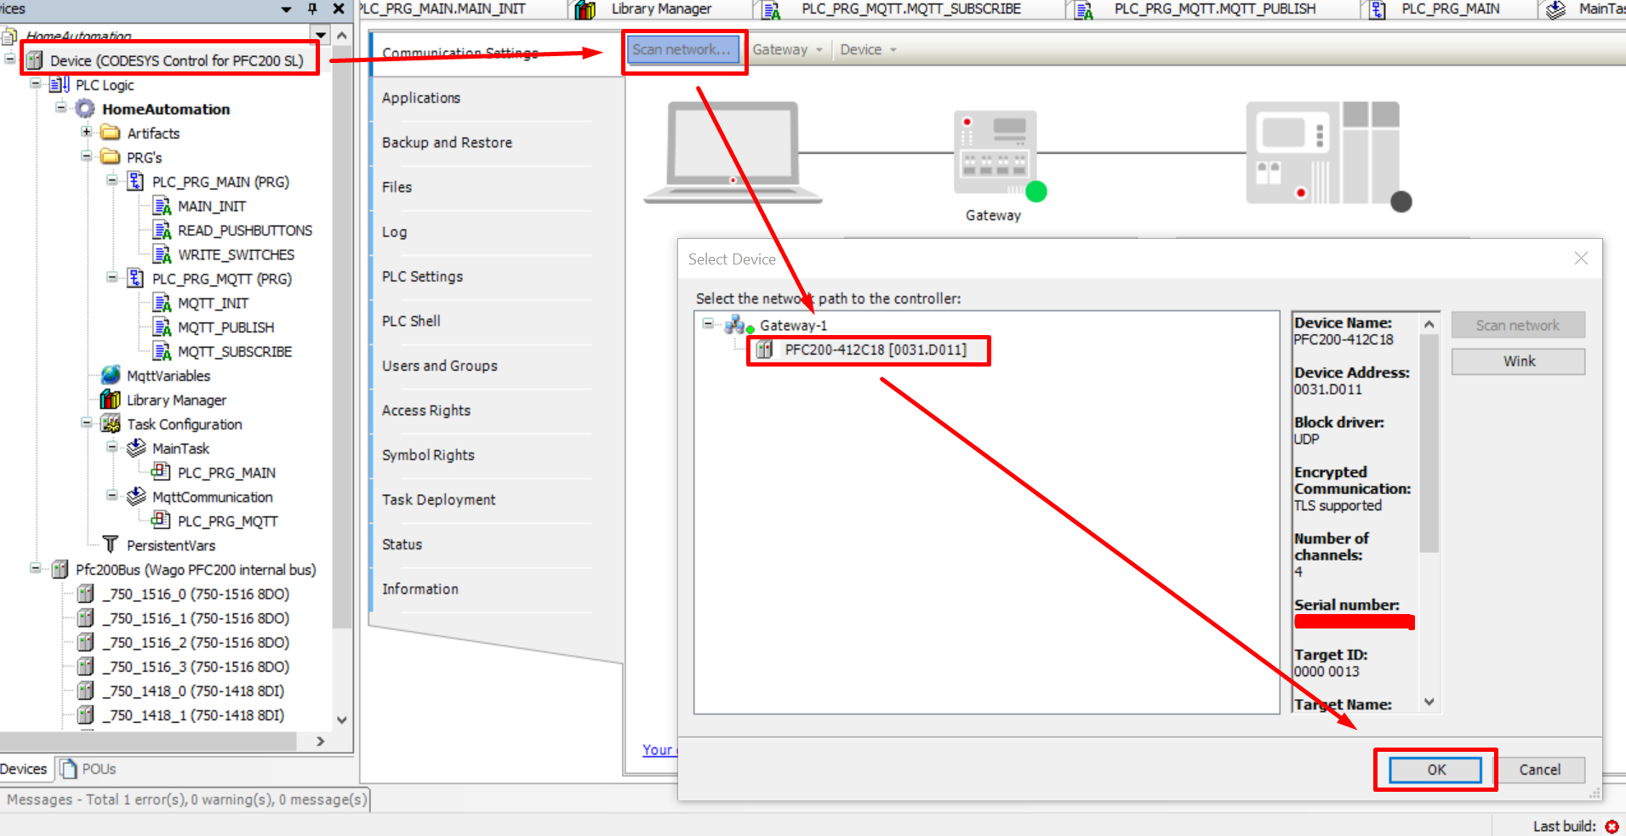Image resolution: width=1626 pixels, height=836 pixels.
Task: Open the Gateway dropdown menu
Action: 788,49
